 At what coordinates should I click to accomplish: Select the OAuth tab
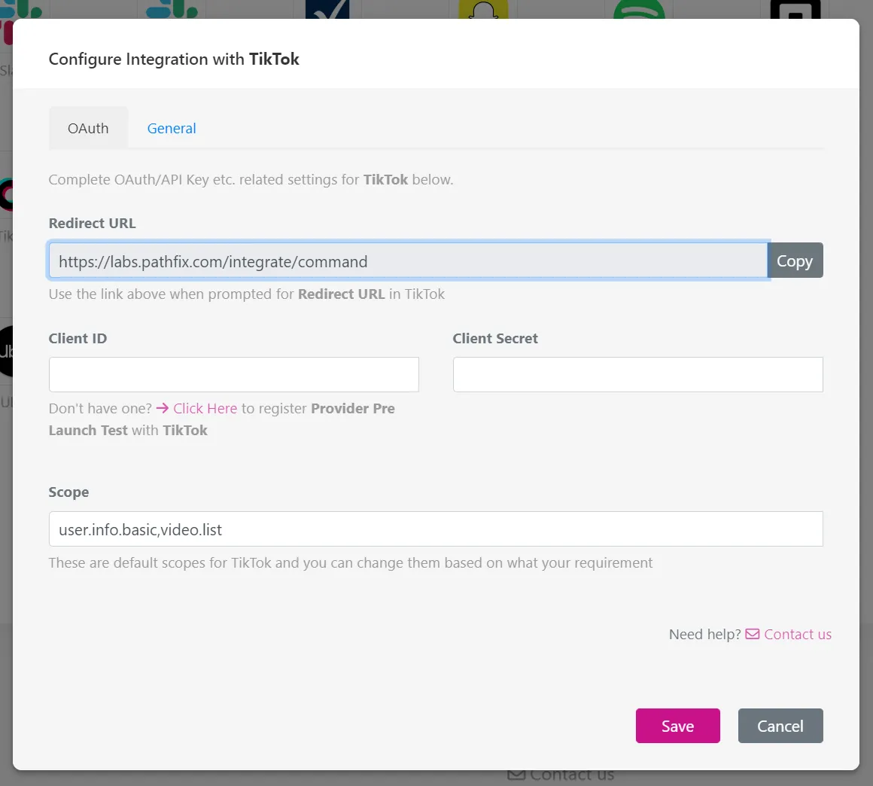pyautogui.click(x=88, y=128)
